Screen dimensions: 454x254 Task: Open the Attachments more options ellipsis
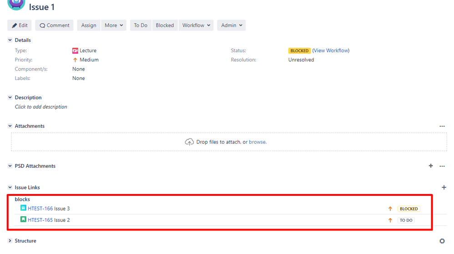(442, 126)
